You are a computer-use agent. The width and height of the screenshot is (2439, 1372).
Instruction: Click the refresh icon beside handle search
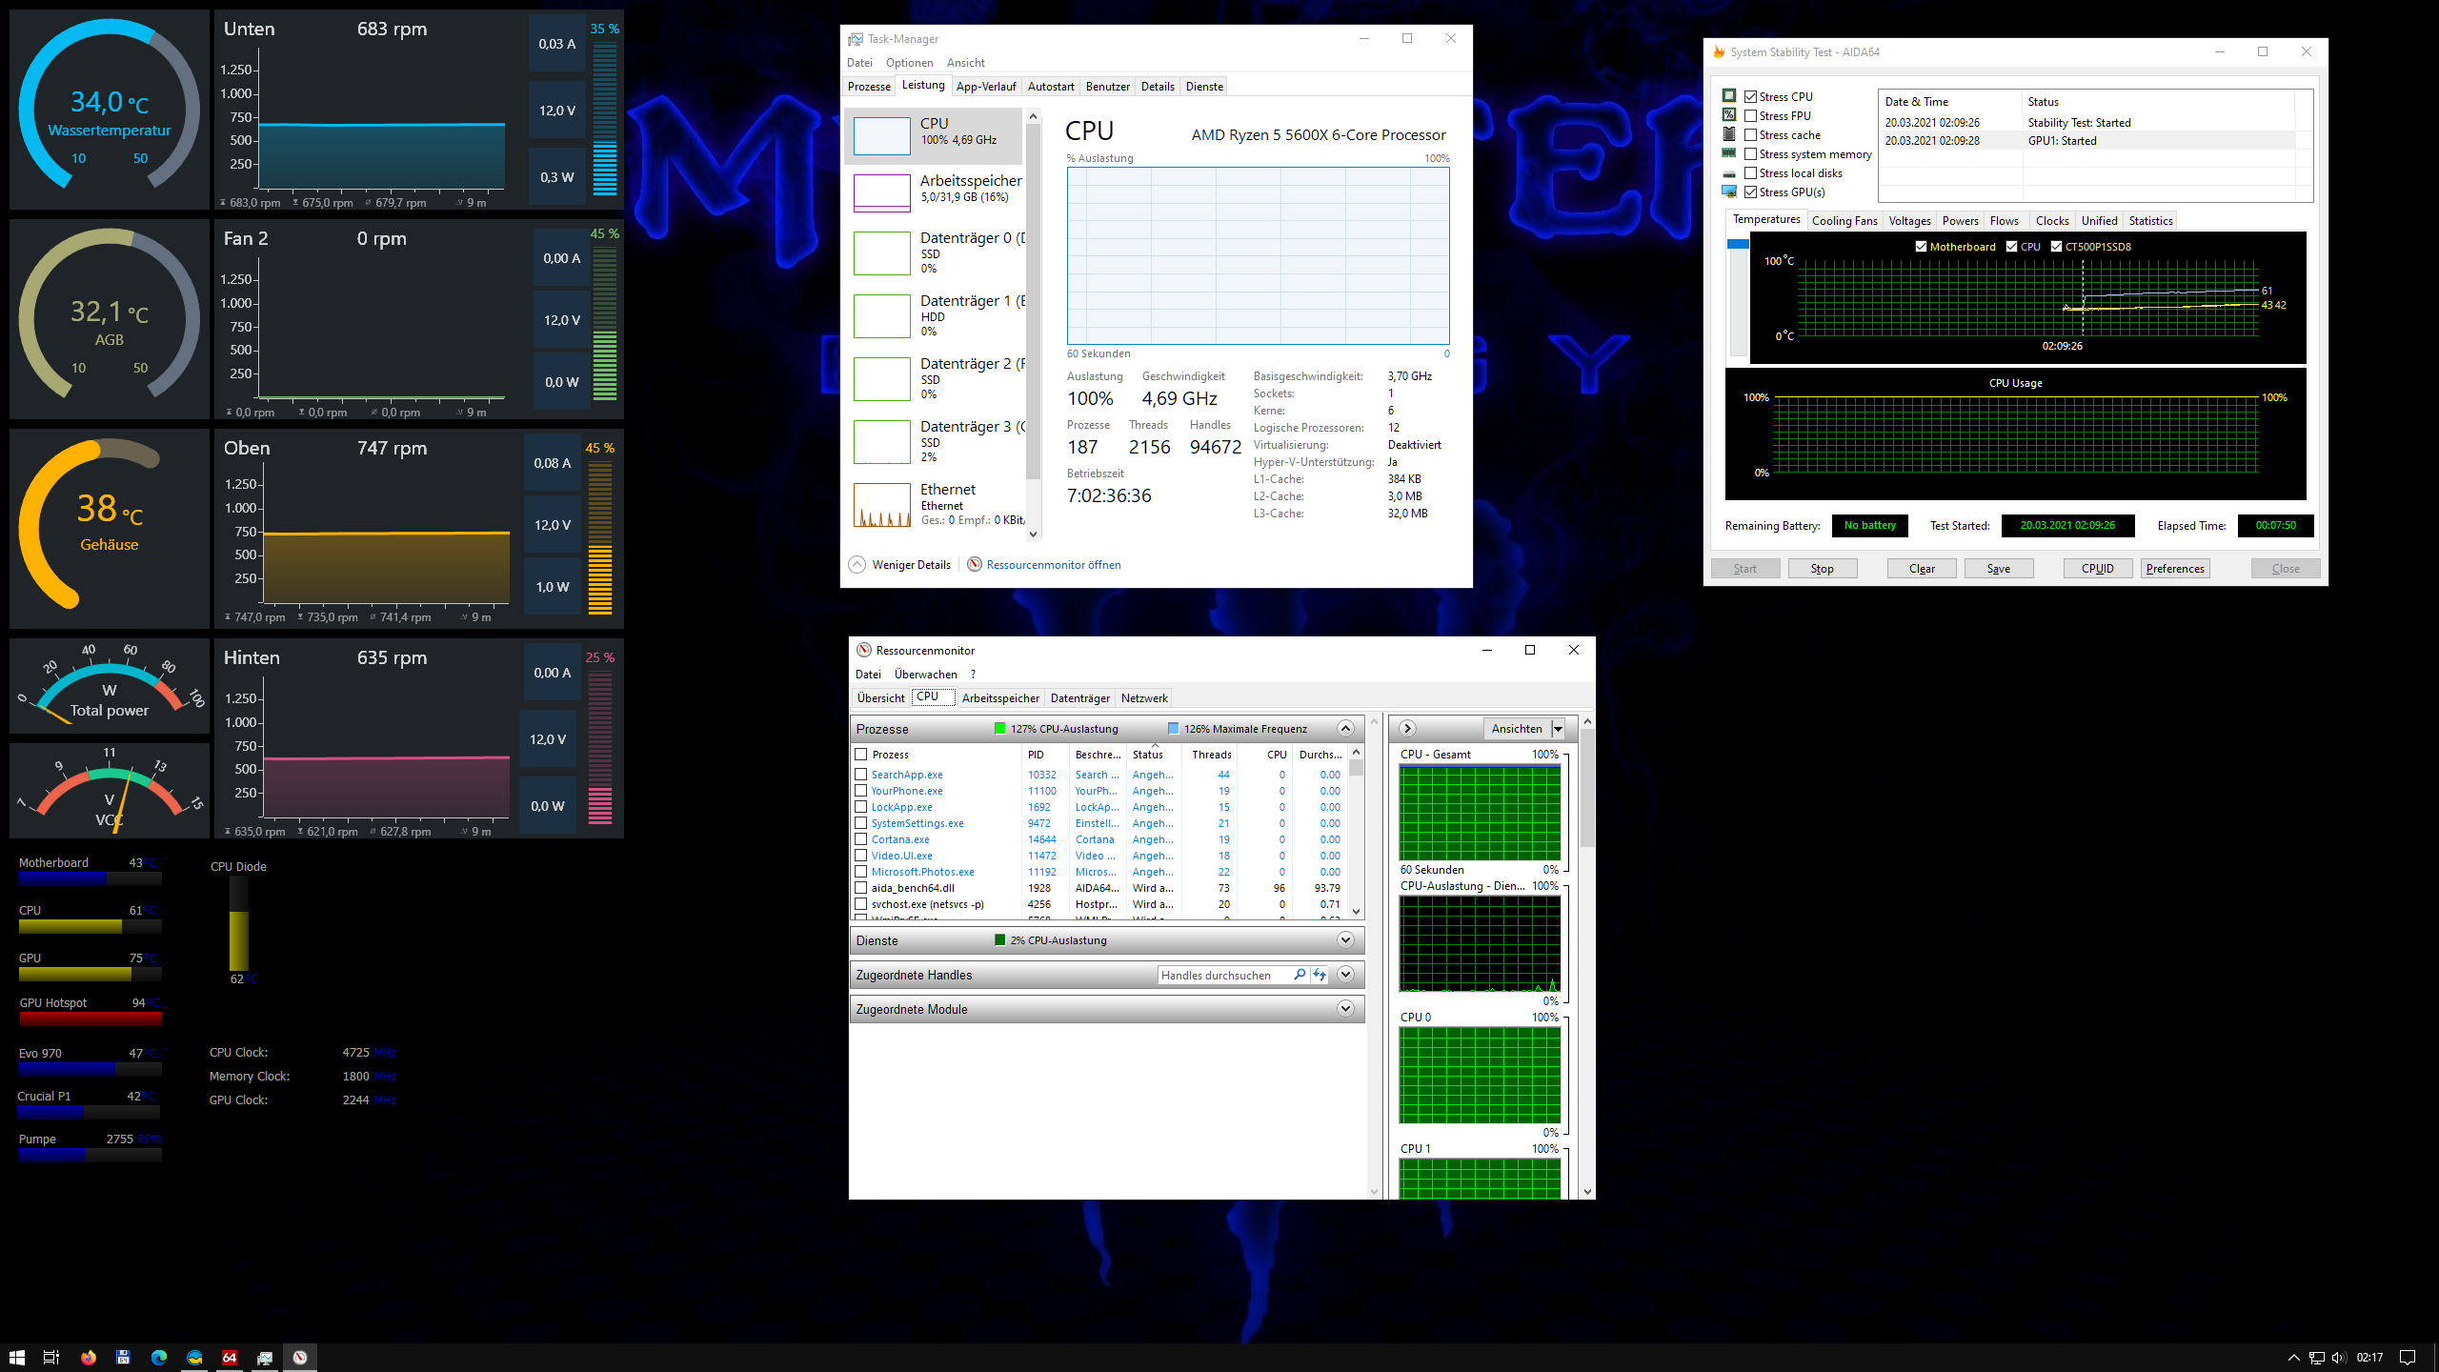tap(1320, 975)
